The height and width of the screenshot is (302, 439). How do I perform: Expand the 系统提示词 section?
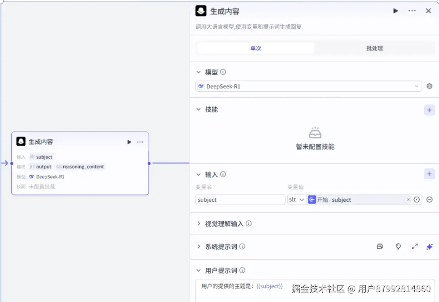point(199,247)
